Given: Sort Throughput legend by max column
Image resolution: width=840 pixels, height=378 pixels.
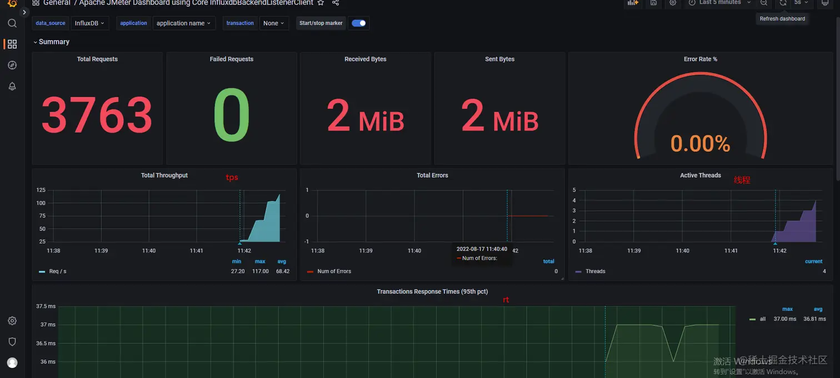Looking at the screenshot, I should 260,261.
